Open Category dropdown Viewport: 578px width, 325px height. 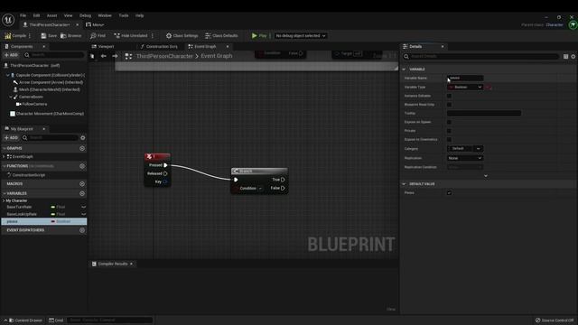[465, 148]
